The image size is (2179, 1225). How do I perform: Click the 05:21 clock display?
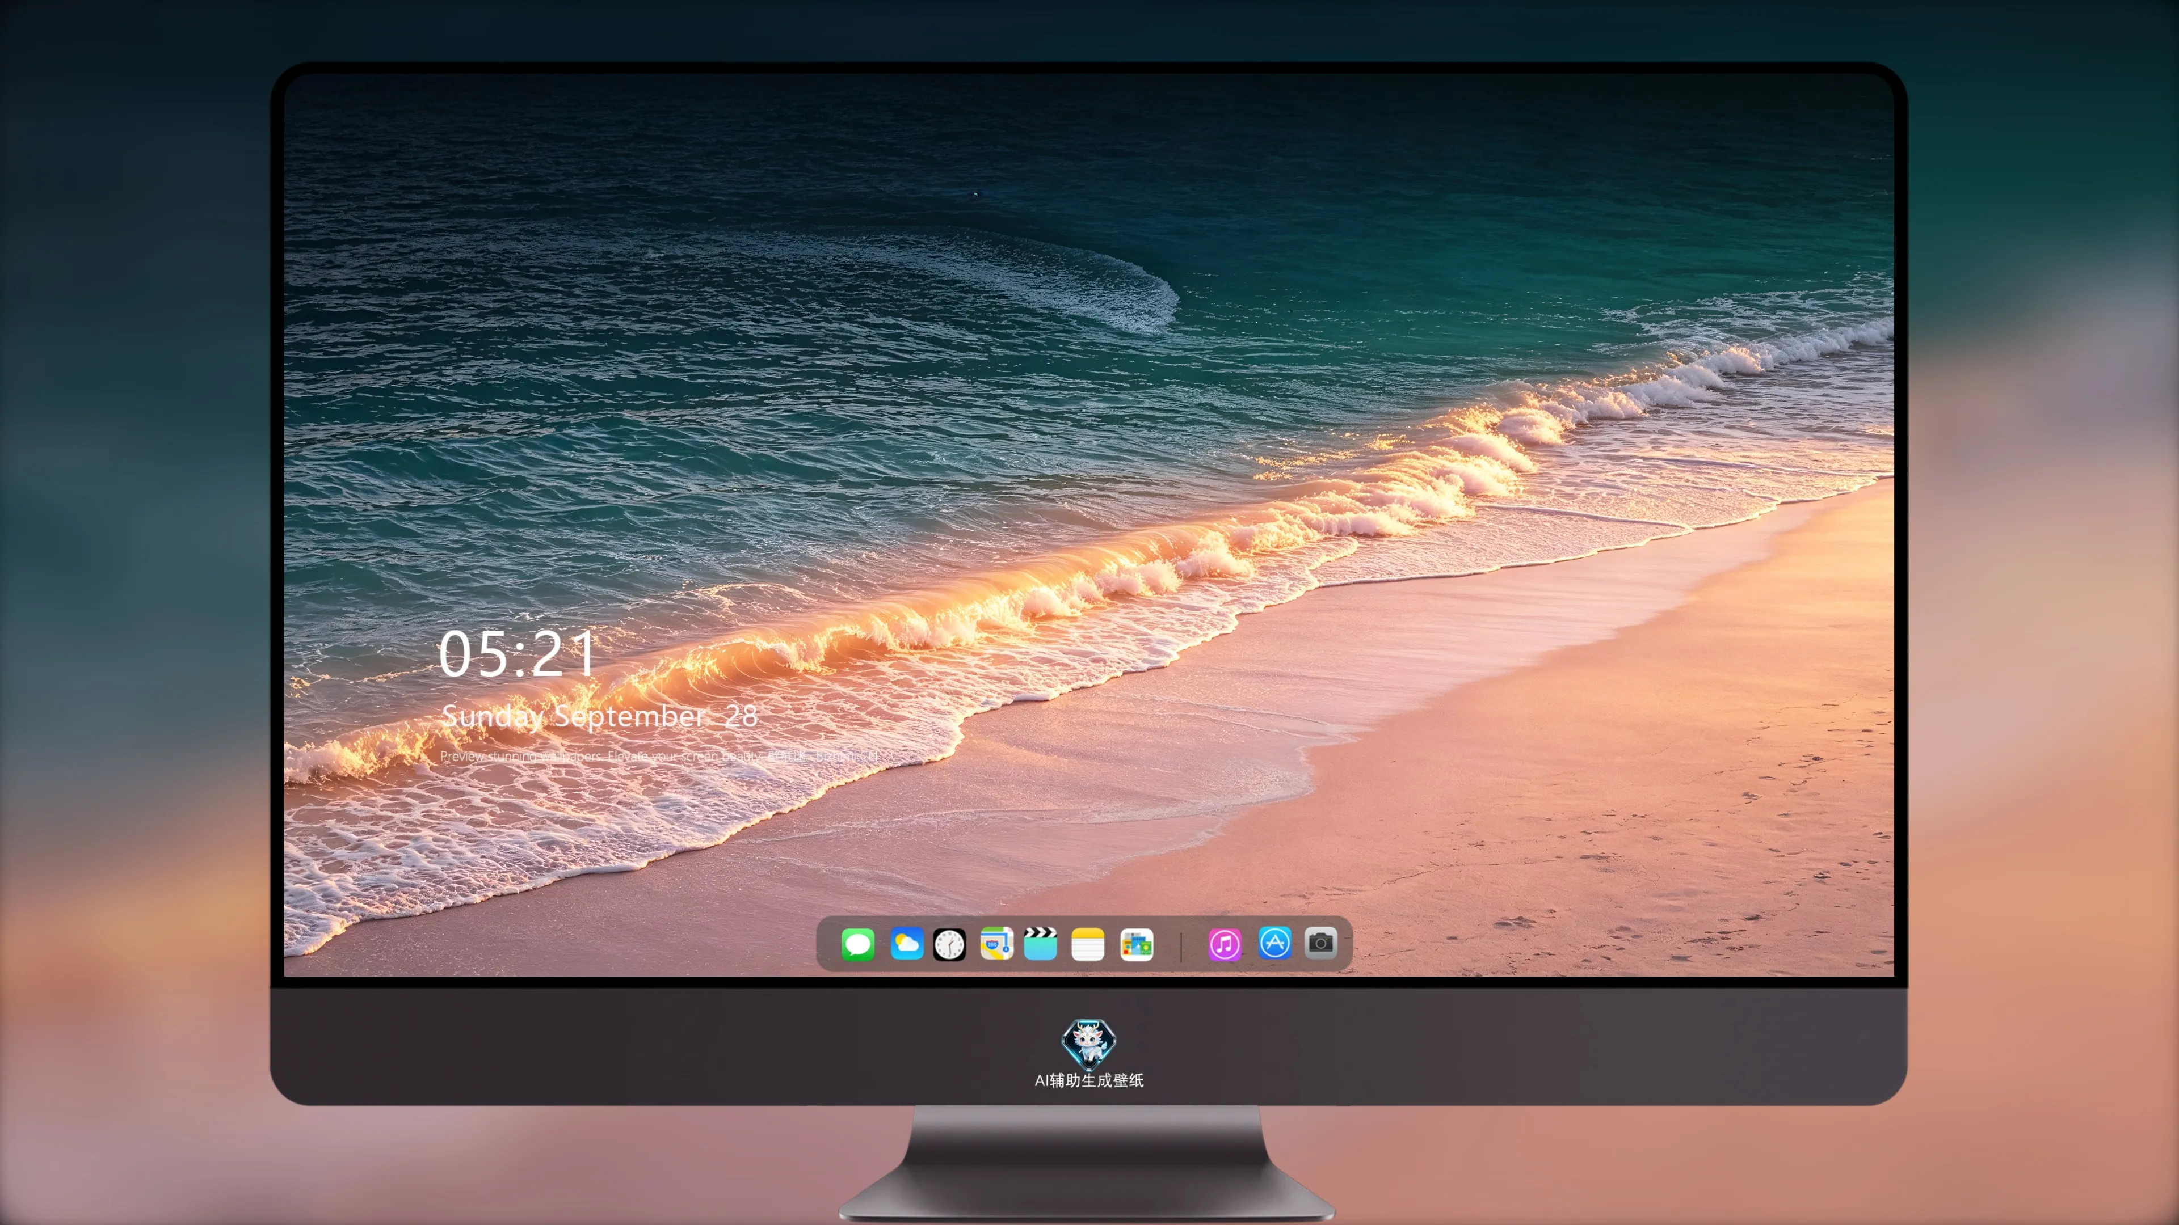click(517, 654)
